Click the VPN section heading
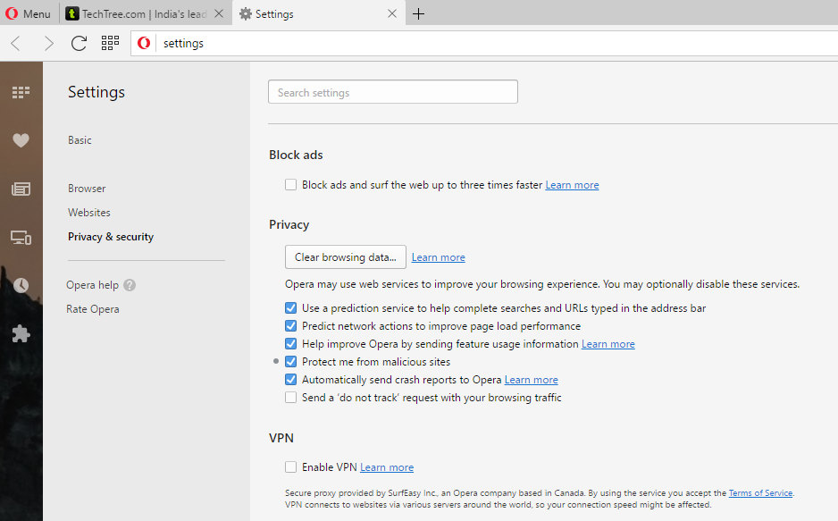838x521 pixels. [x=281, y=438]
